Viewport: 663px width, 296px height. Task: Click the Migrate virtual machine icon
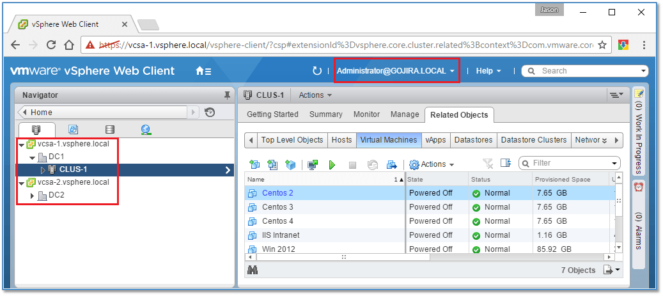click(x=392, y=164)
